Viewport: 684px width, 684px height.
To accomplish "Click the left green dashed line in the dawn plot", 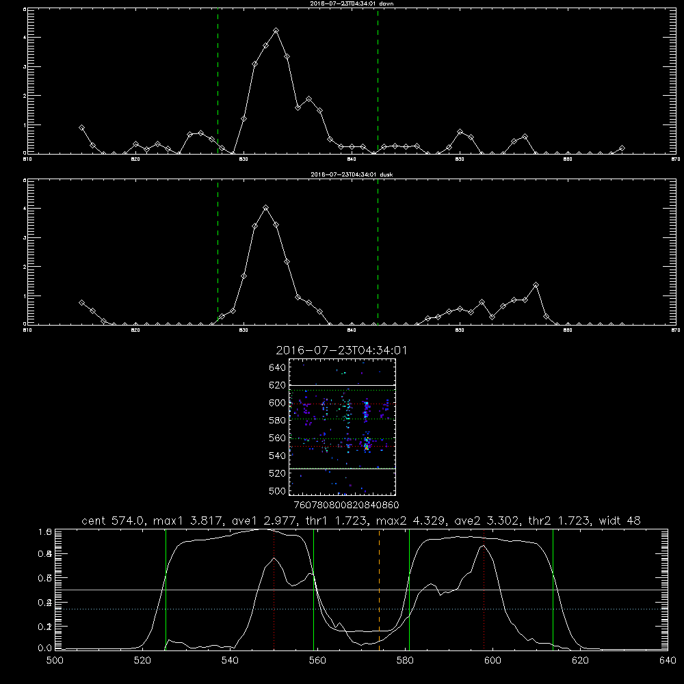I will (218, 81).
